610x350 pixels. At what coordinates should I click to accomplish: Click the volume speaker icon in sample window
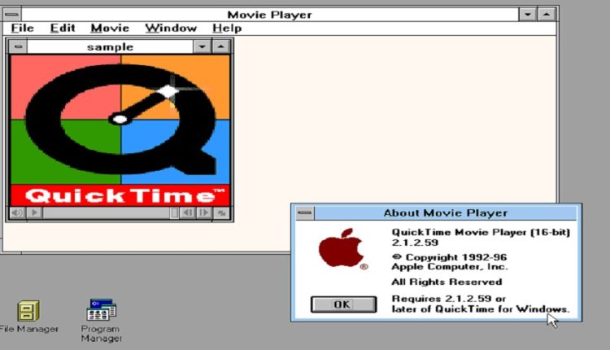(18, 213)
